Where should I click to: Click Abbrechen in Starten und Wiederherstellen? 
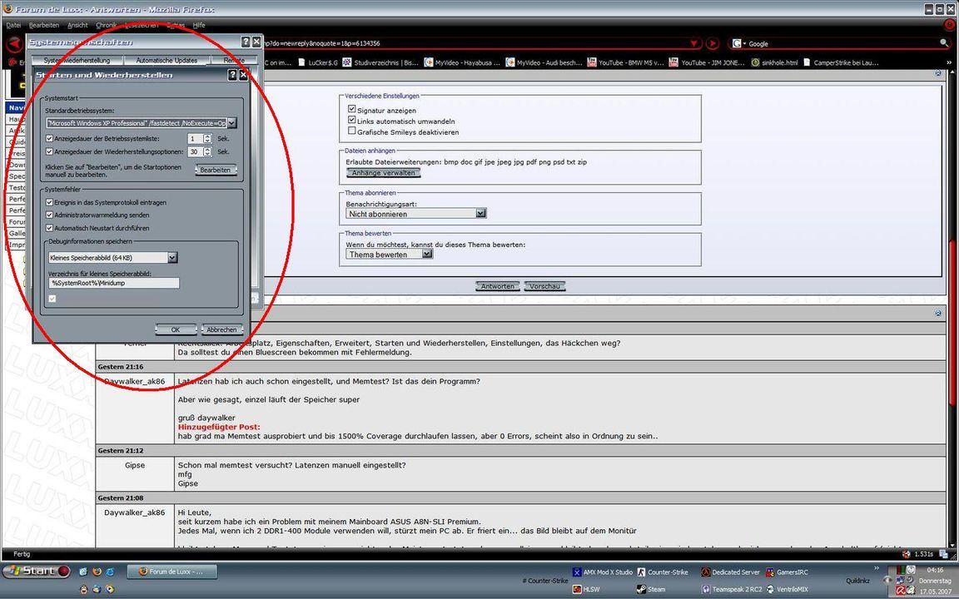click(x=221, y=329)
